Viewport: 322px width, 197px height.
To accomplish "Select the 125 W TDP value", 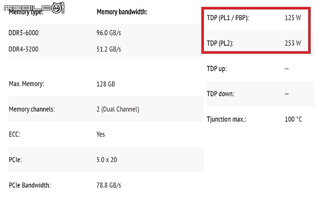I will point(293,18).
